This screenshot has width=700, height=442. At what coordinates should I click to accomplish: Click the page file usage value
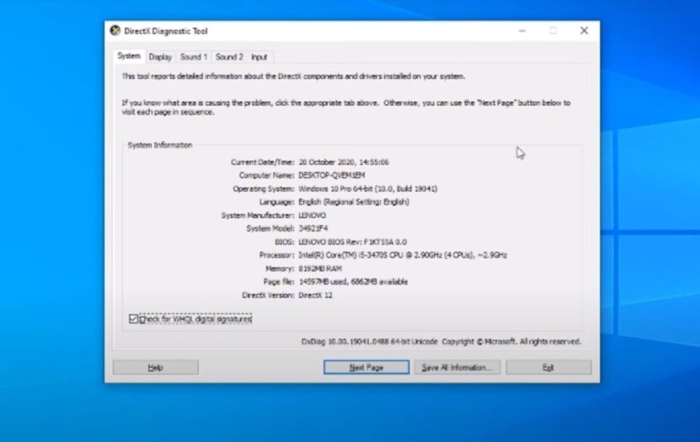point(353,282)
